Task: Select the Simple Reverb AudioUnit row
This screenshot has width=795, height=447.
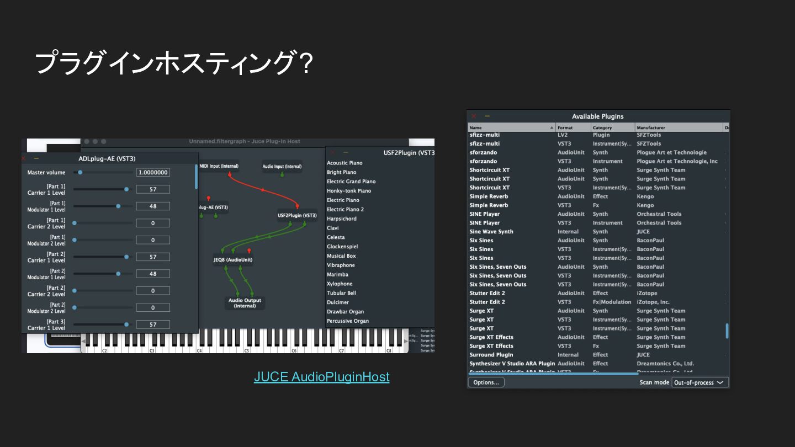Action: point(596,196)
